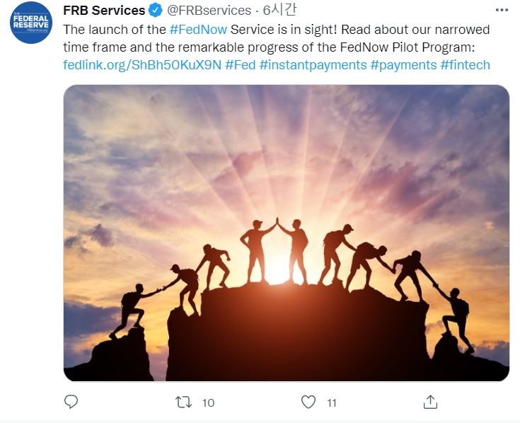This screenshot has height=423, width=520.
Task: Retweet this FRB Services post
Action: coord(183,402)
